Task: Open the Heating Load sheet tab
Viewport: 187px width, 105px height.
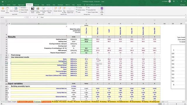Action: pyautogui.click(x=155, y=102)
